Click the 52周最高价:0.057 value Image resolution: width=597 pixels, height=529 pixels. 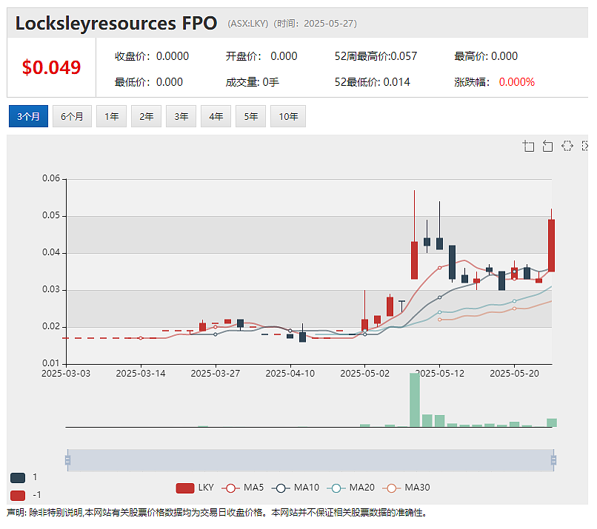click(376, 56)
